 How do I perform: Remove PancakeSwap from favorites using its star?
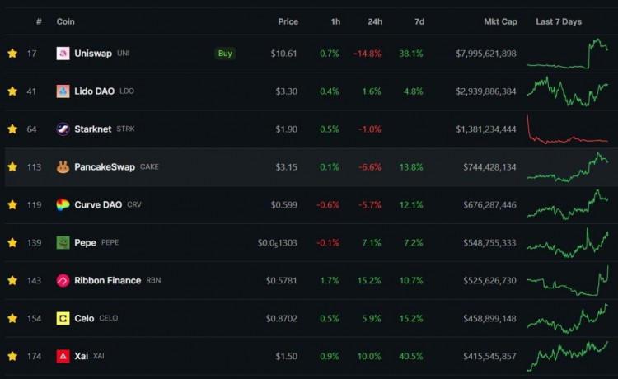pos(12,166)
